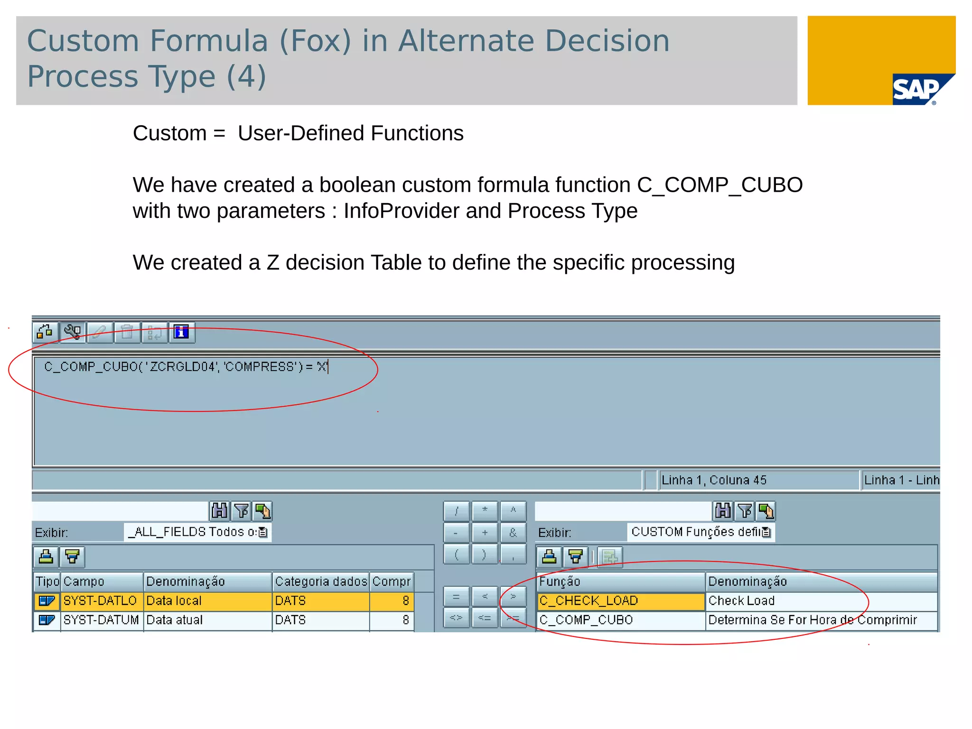Click Denominação header in fields table
The height and width of the screenshot is (729, 972).
point(208,582)
